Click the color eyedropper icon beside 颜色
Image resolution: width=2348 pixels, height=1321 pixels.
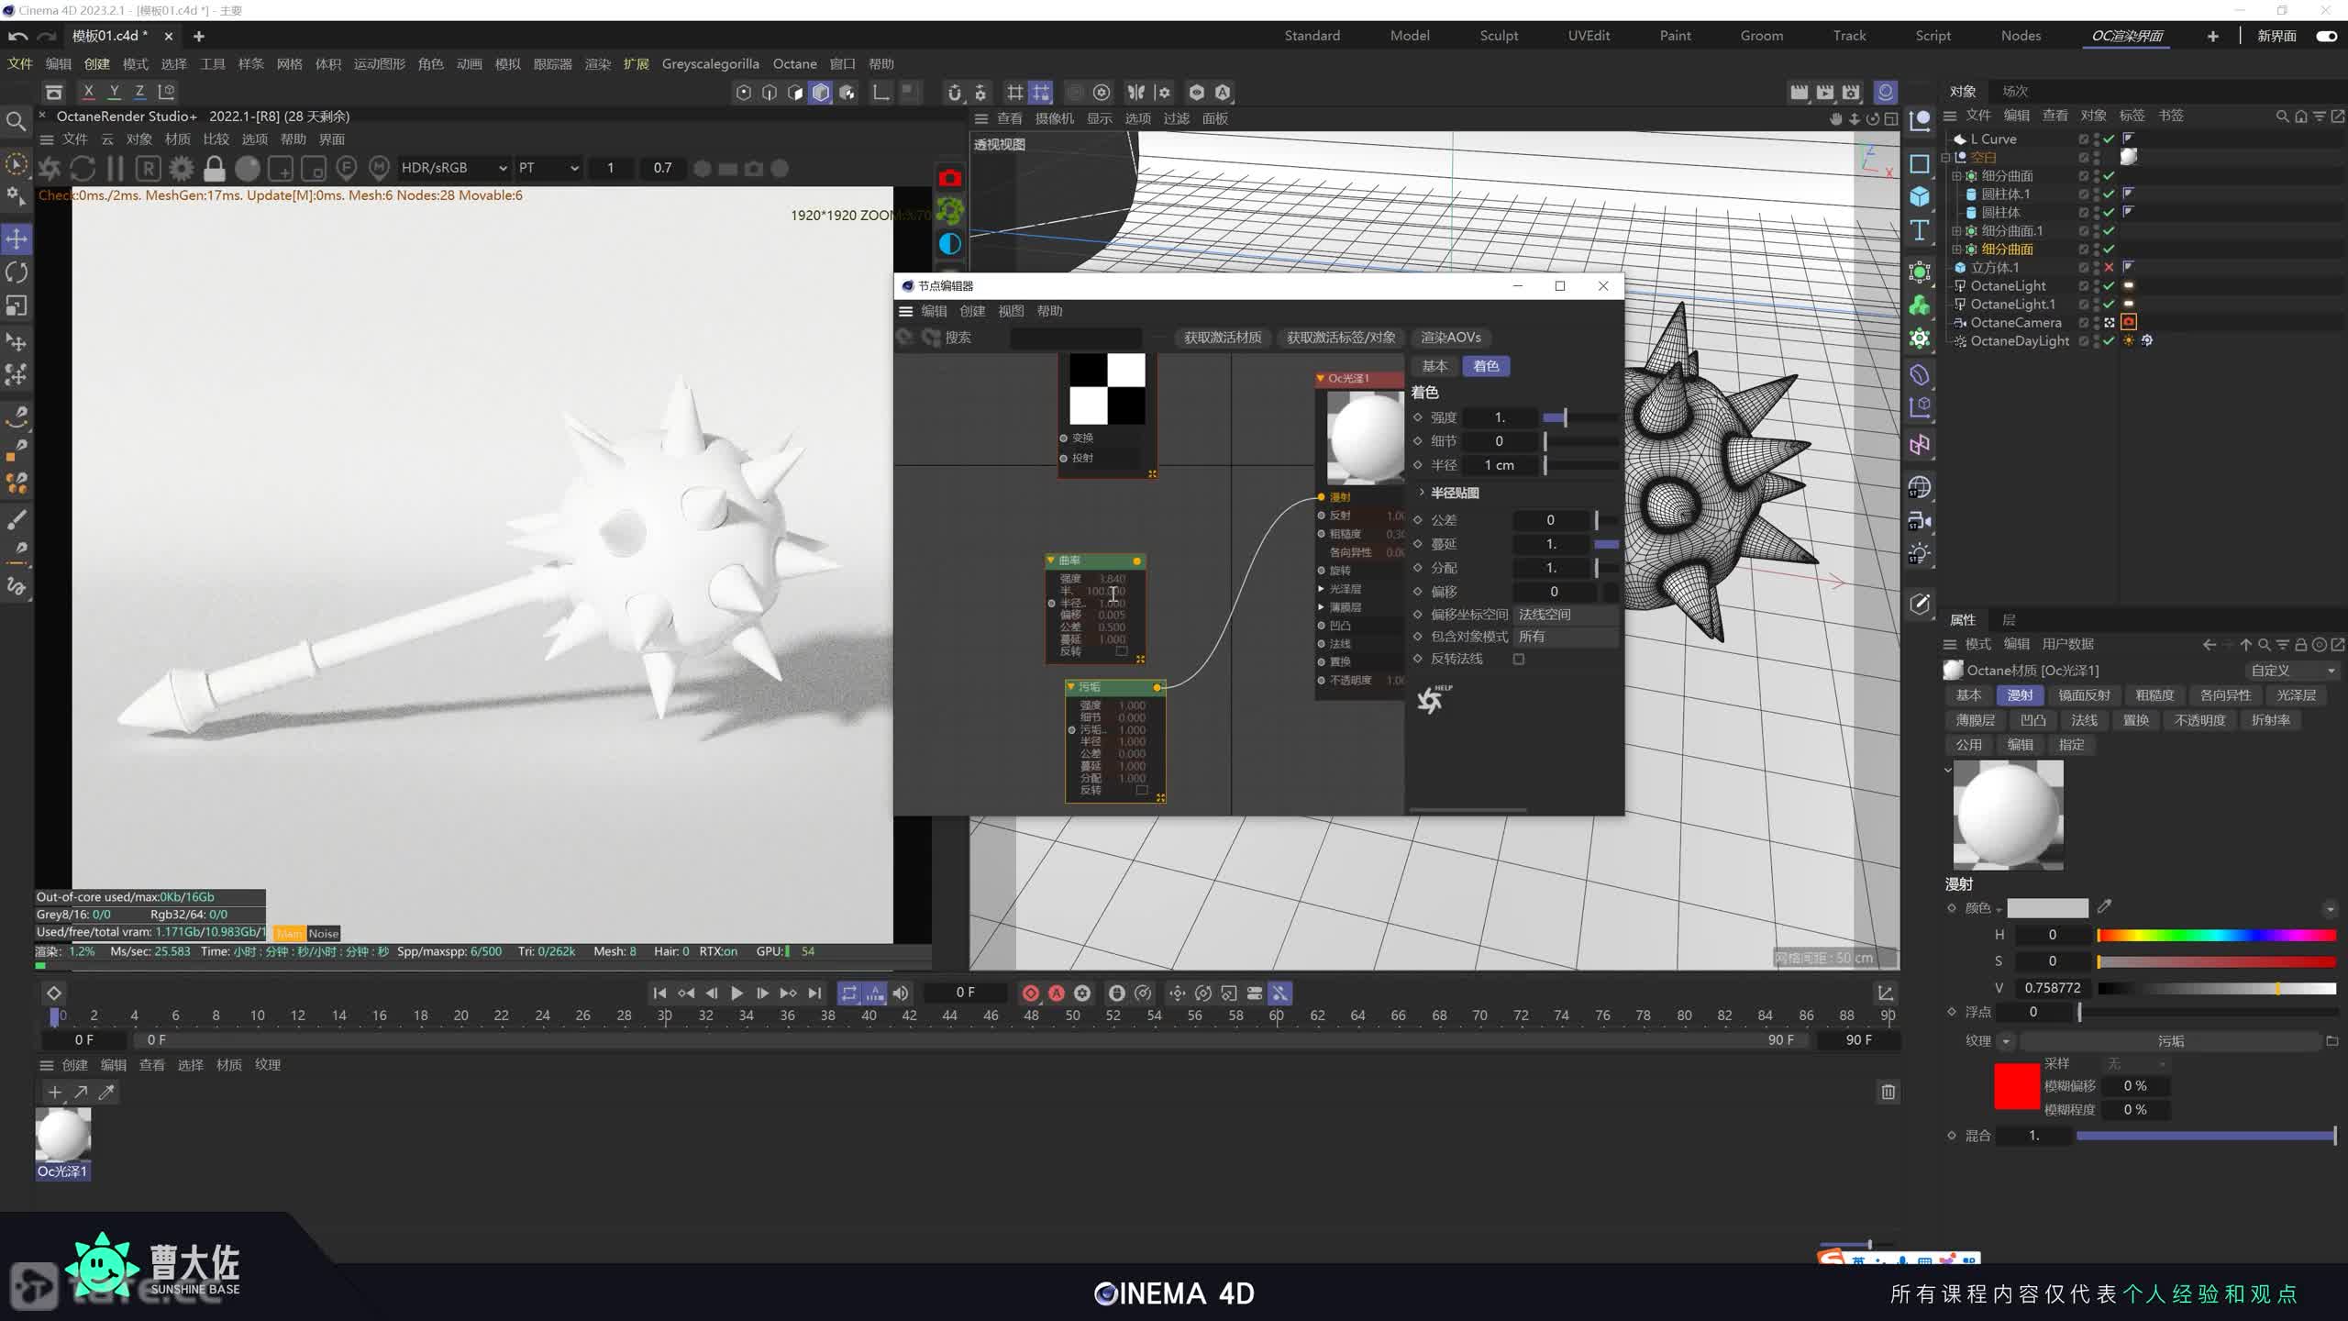coord(2105,907)
